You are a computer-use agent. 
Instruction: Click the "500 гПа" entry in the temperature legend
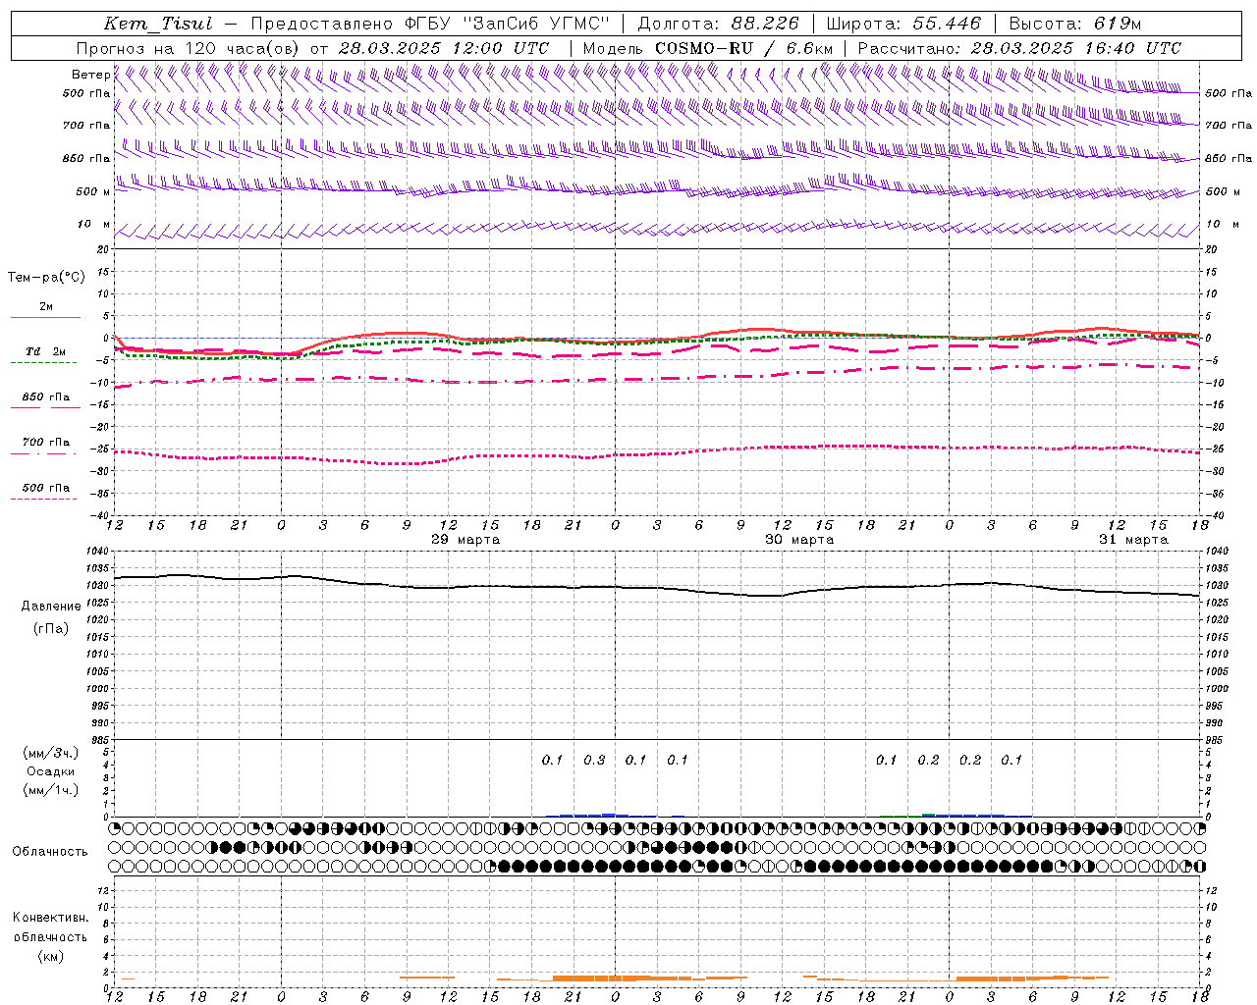point(45,488)
